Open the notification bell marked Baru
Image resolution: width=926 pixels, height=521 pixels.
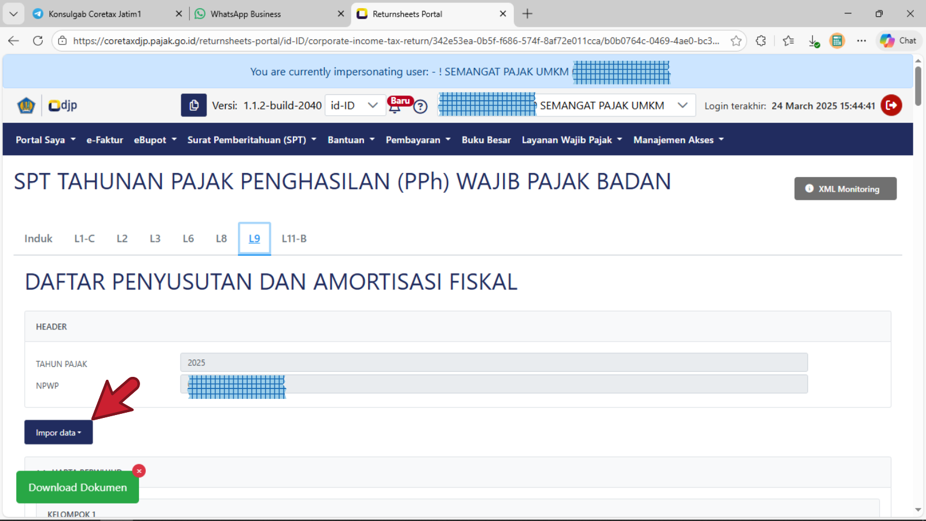tap(395, 107)
